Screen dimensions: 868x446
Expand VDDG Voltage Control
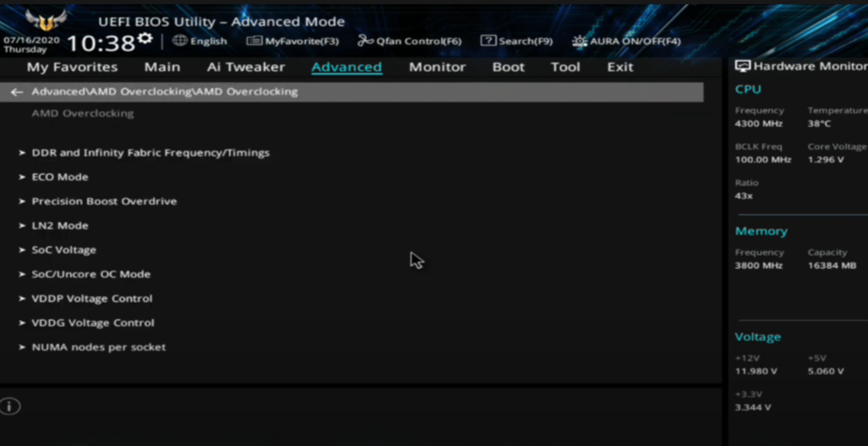(93, 323)
